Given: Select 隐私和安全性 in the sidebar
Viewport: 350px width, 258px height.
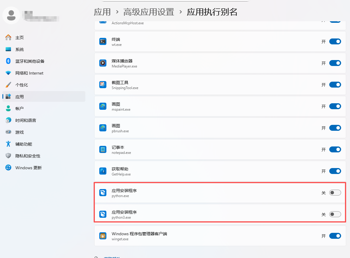Looking at the screenshot, I should click(28, 156).
